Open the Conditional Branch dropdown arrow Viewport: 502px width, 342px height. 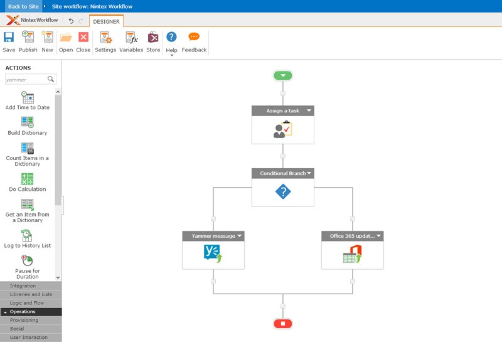309,173
